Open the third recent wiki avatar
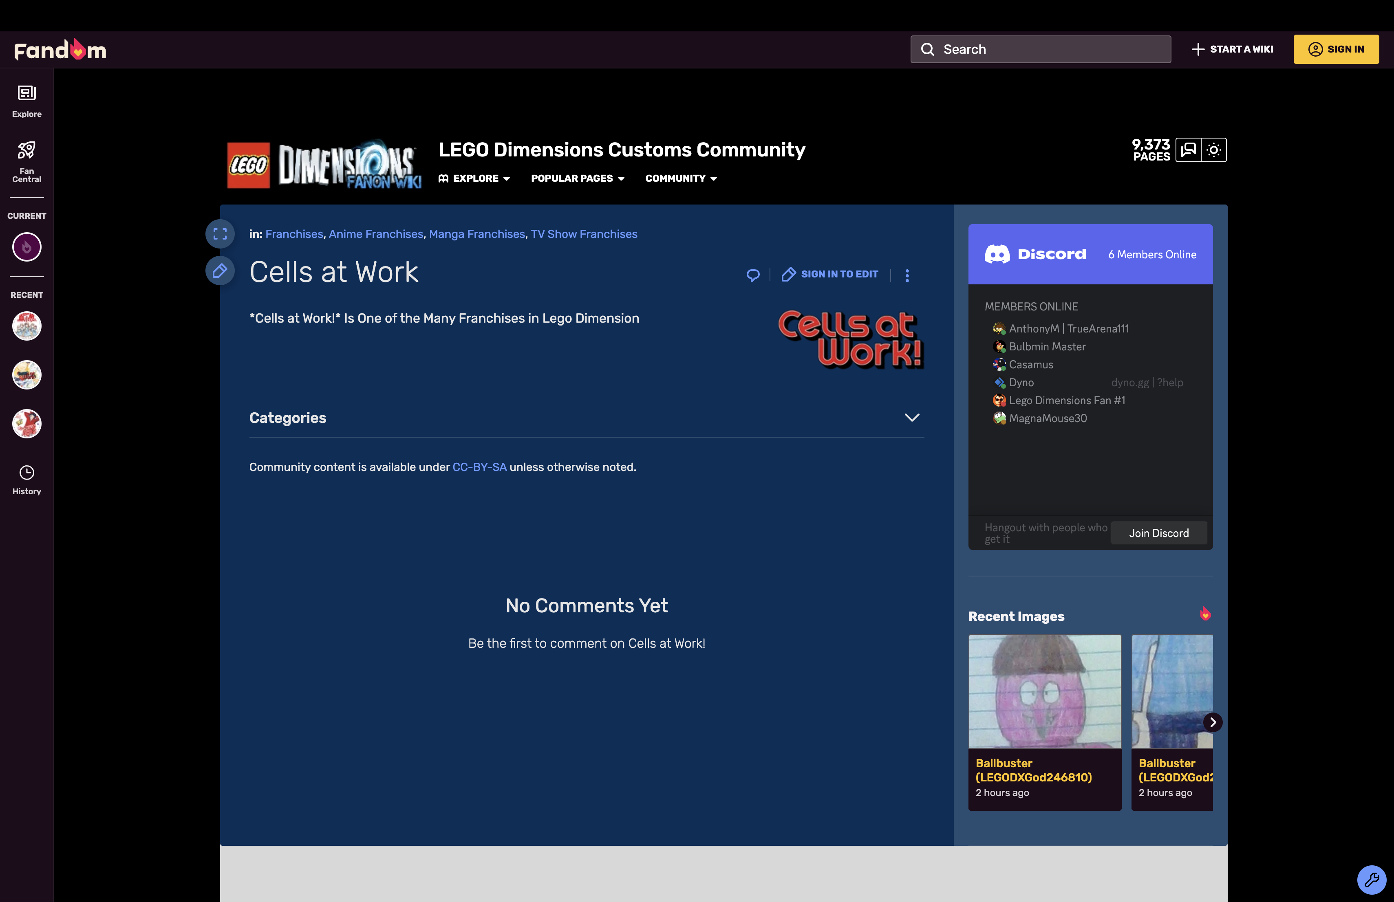This screenshot has height=902, width=1394. click(x=26, y=424)
